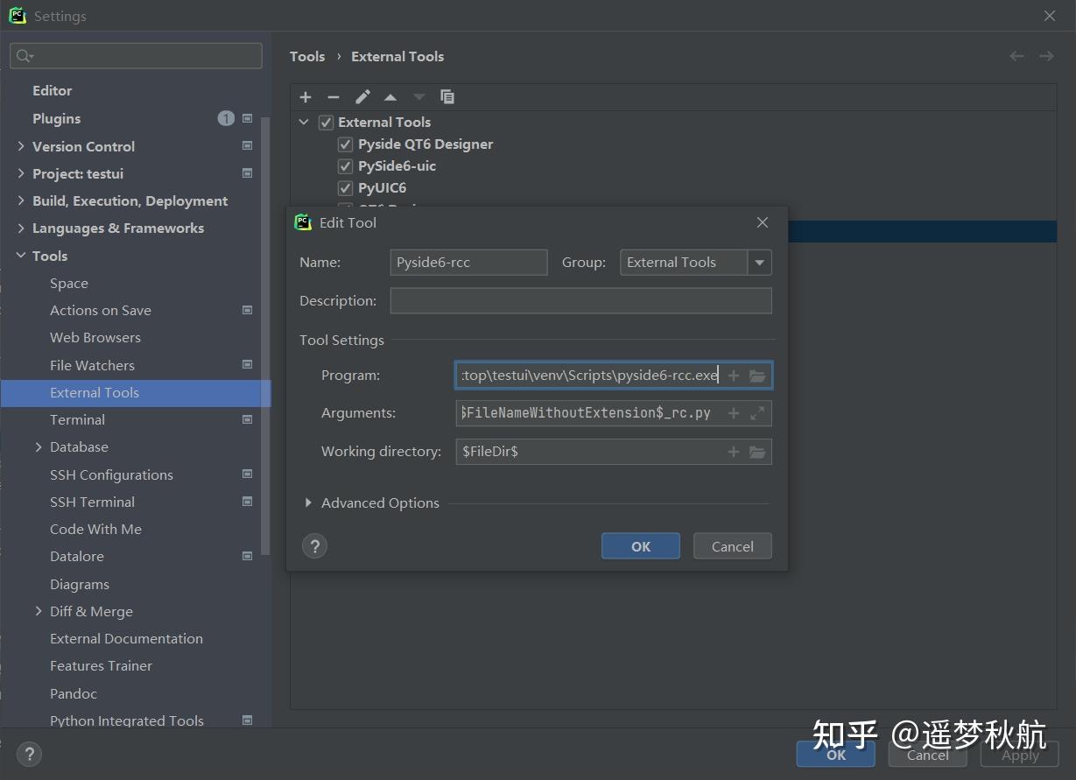The image size is (1076, 780).
Task: Click inside the Description input field
Action: [580, 300]
